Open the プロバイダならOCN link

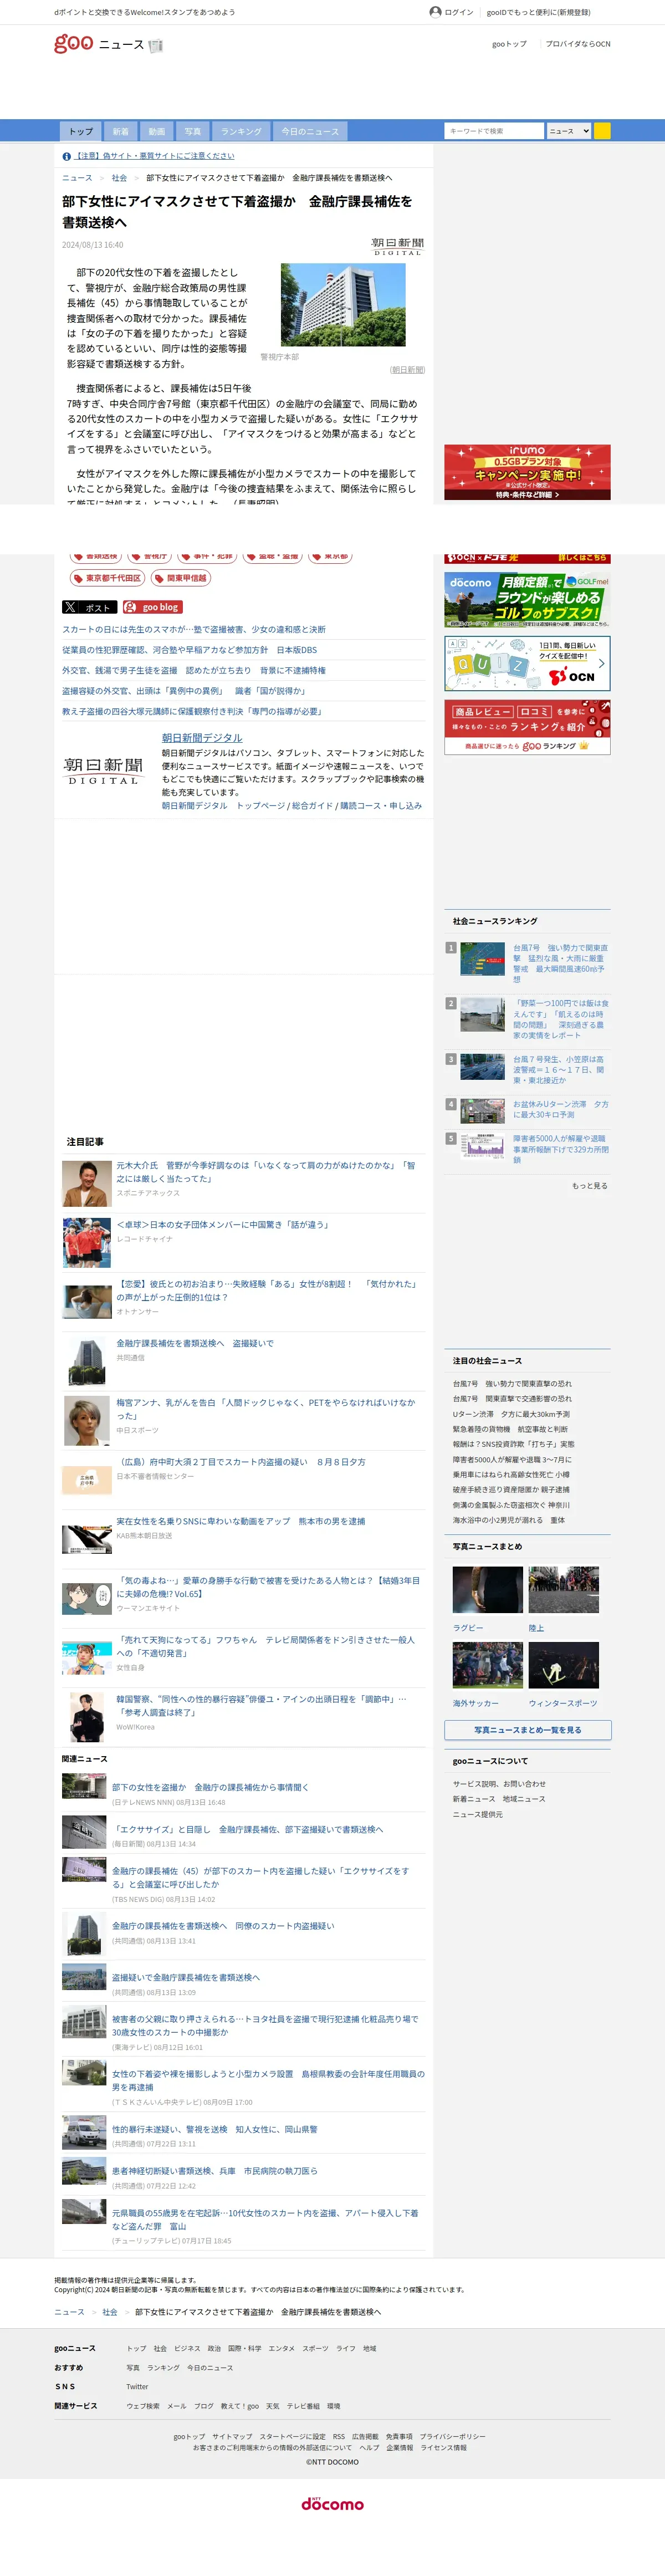[578, 44]
